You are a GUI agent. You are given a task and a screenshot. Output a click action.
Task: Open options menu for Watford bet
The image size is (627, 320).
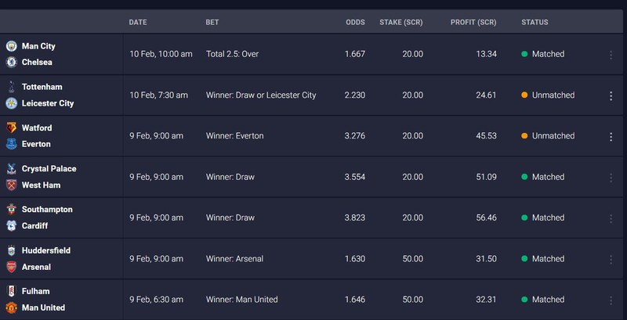611,136
